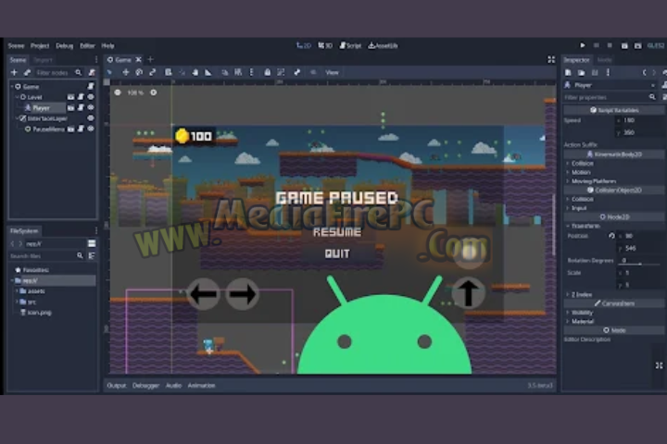The height and width of the screenshot is (444, 667).
Task: Open the Scene menu
Action: [16, 45]
